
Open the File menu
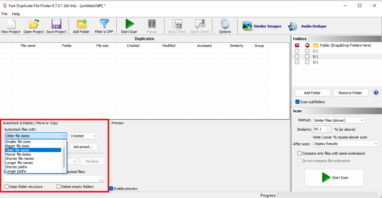[5, 14]
